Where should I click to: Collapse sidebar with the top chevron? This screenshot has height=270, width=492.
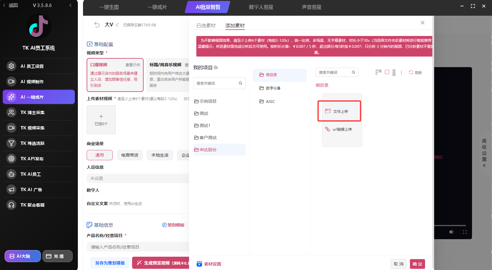tap(71, 5)
